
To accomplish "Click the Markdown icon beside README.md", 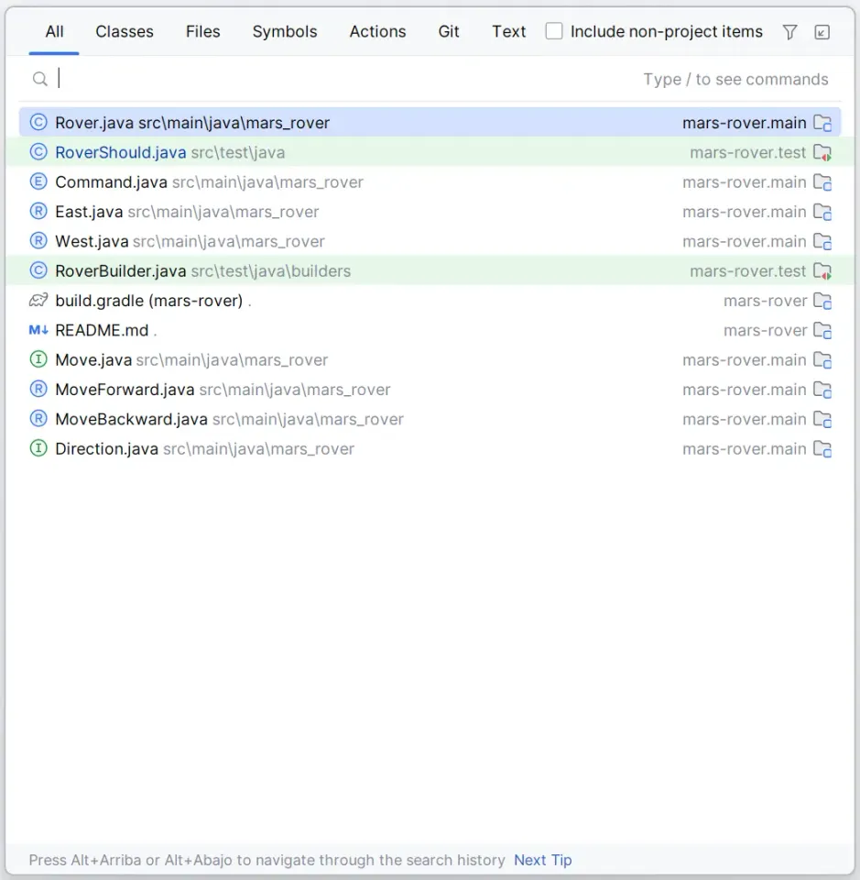I will 38,330.
